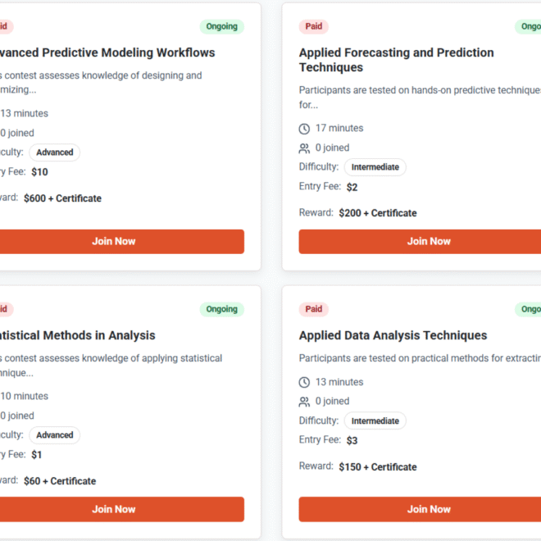Click the Advanced difficulty tag with $1 fee
The image size is (541, 541).
(x=55, y=435)
